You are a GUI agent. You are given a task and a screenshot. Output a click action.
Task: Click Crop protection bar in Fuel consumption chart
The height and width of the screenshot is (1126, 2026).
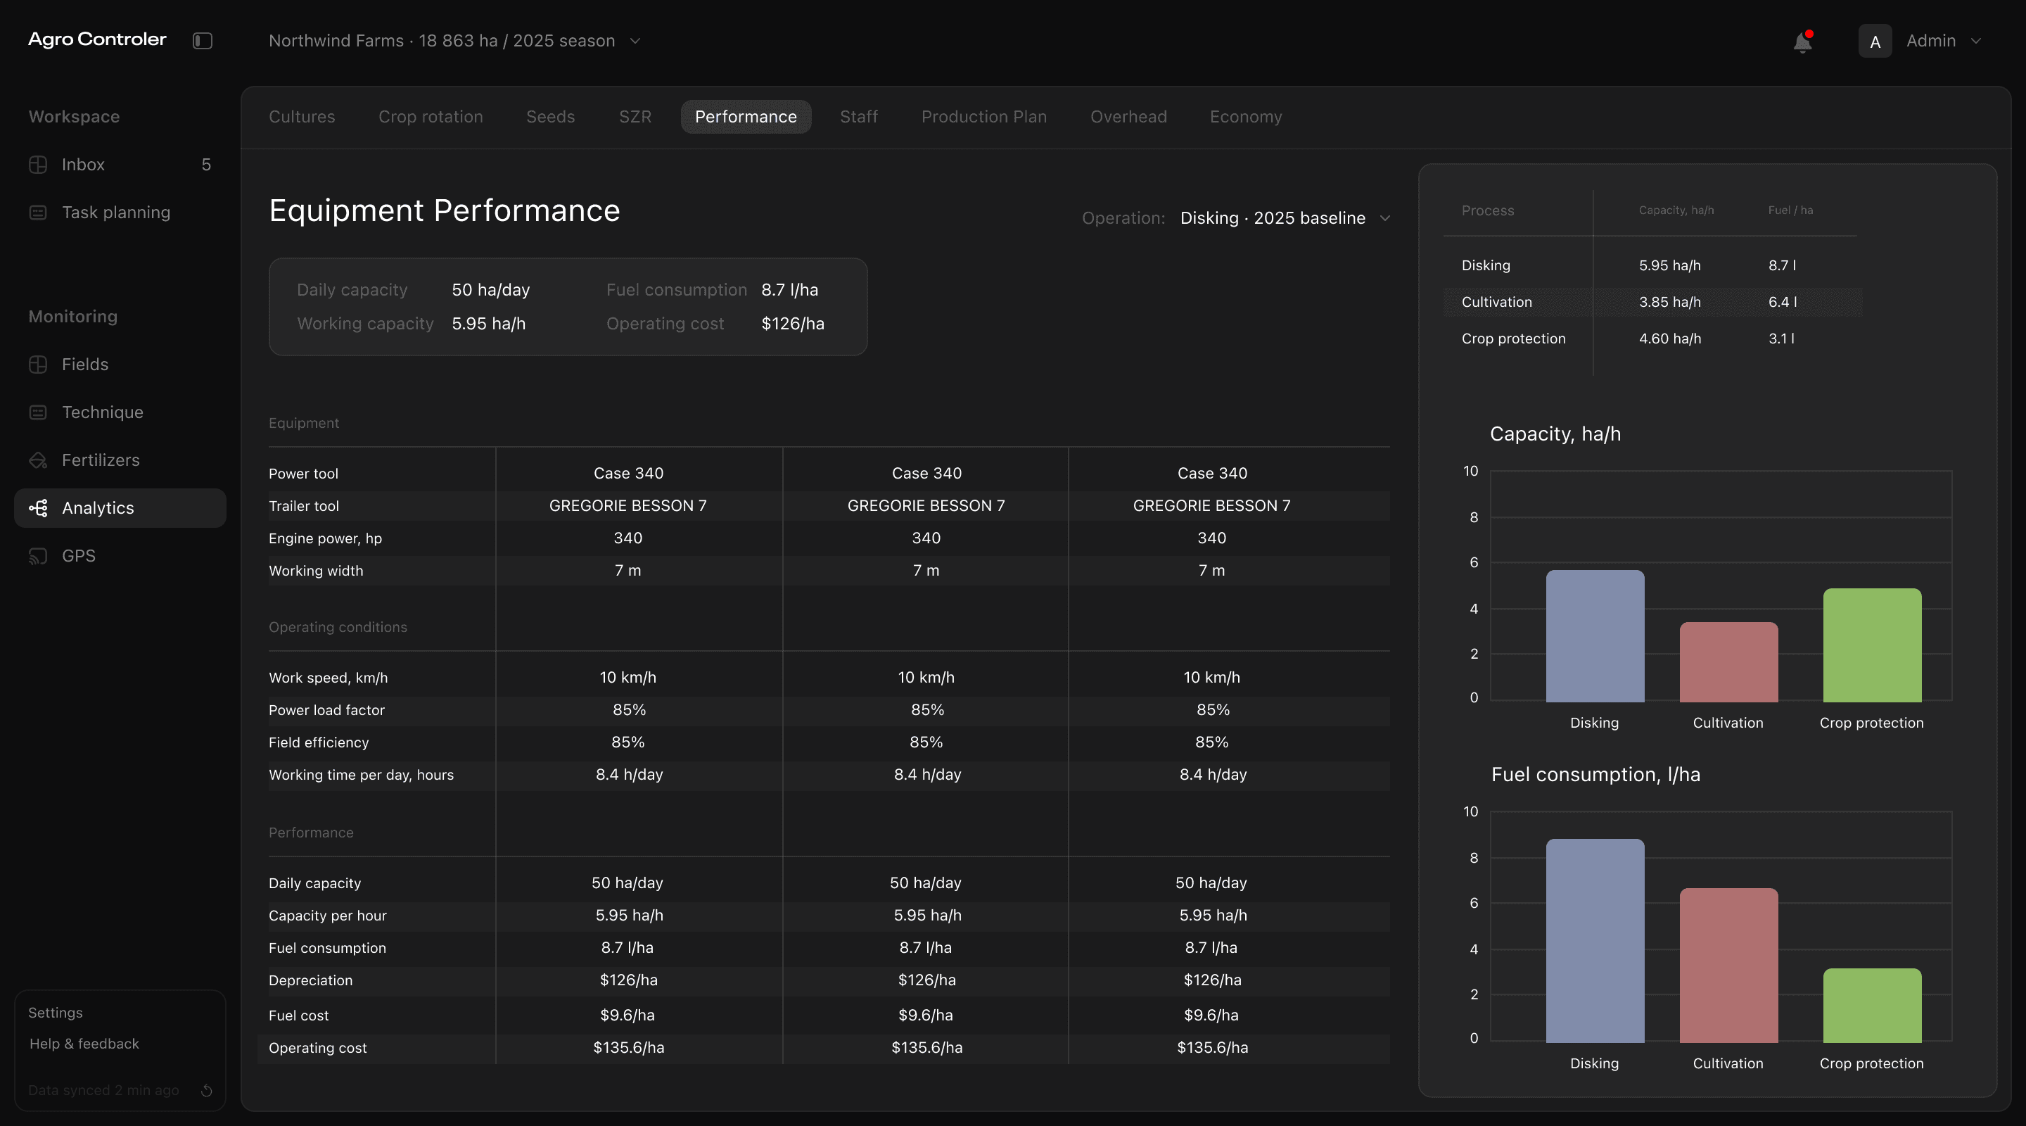pyautogui.click(x=1872, y=1006)
